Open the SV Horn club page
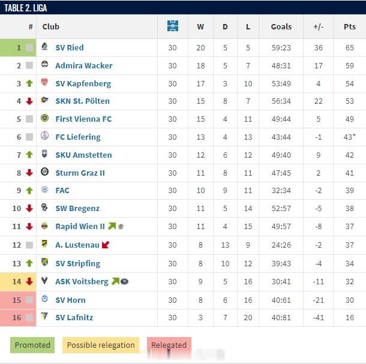 tap(70, 300)
